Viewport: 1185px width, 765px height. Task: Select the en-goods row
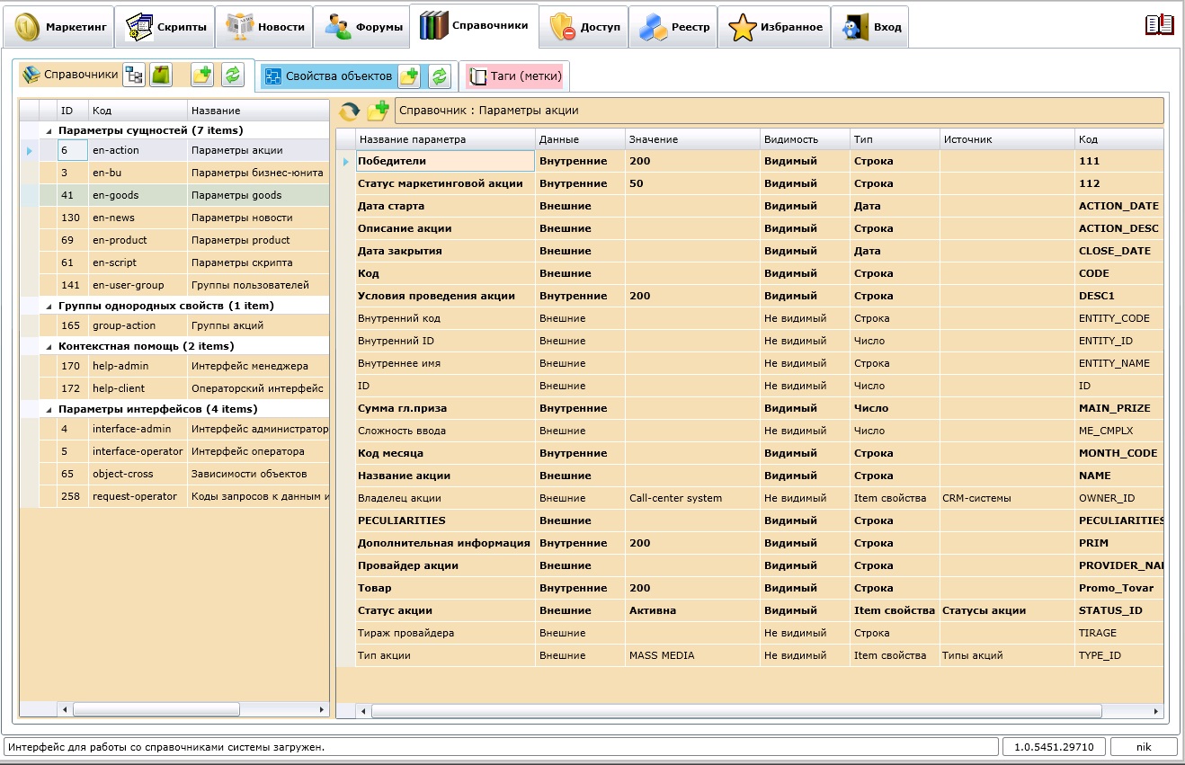coord(174,195)
